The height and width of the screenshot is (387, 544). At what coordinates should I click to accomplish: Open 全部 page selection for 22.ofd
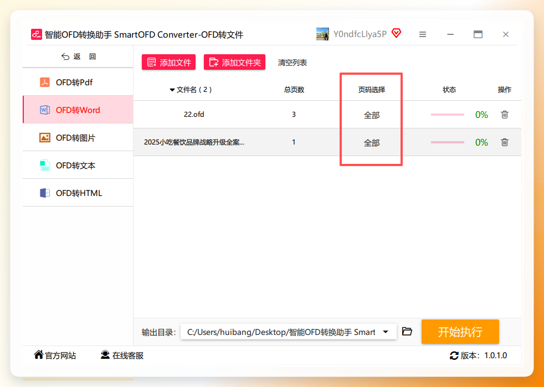[x=372, y=115]
